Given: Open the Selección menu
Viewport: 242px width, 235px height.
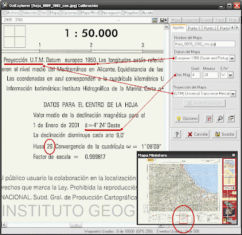Looking at the screenshot, I should tap(30, 13).
